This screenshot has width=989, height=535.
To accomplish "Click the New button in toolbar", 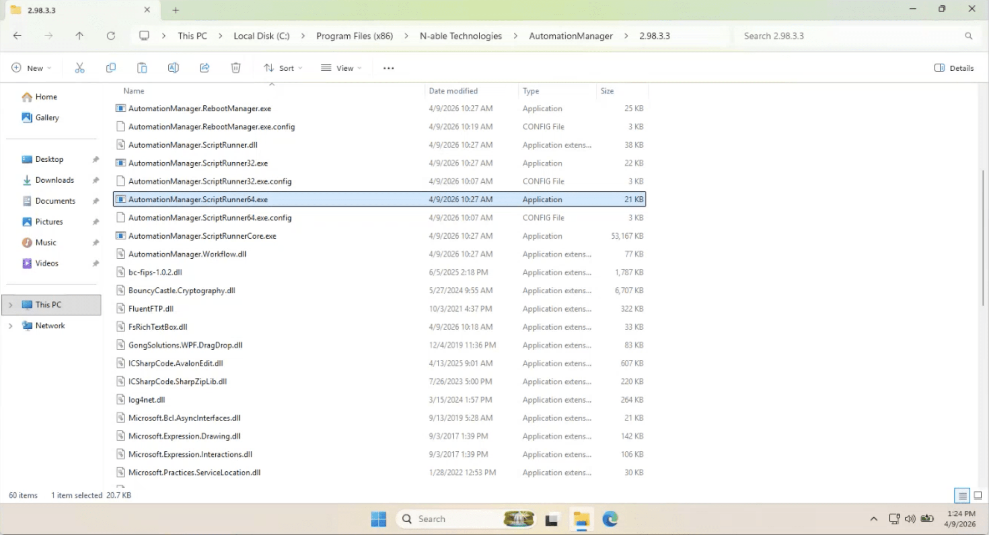I will point(31,68).
